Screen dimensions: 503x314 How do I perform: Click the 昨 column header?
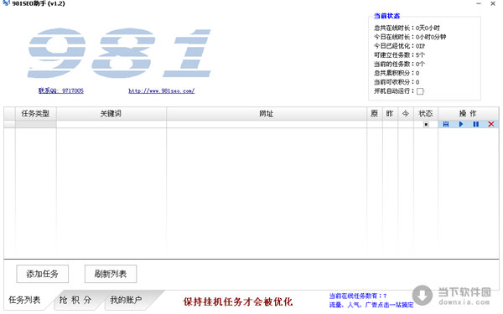click(390, 113)
